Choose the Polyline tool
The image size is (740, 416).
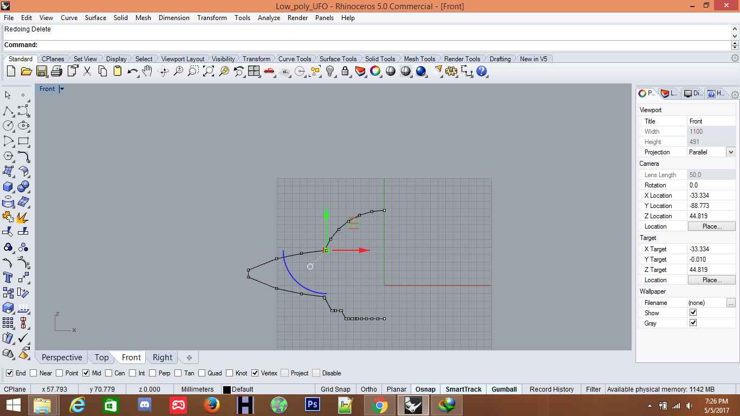point(8,110)
